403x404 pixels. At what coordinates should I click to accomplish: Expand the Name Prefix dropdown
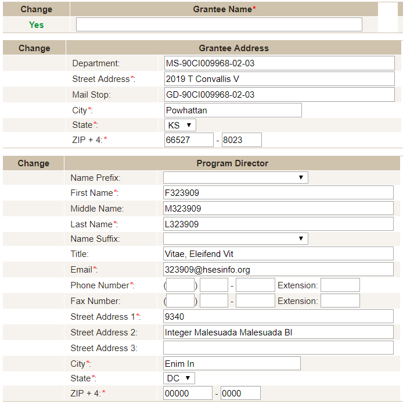pos(235,177)
